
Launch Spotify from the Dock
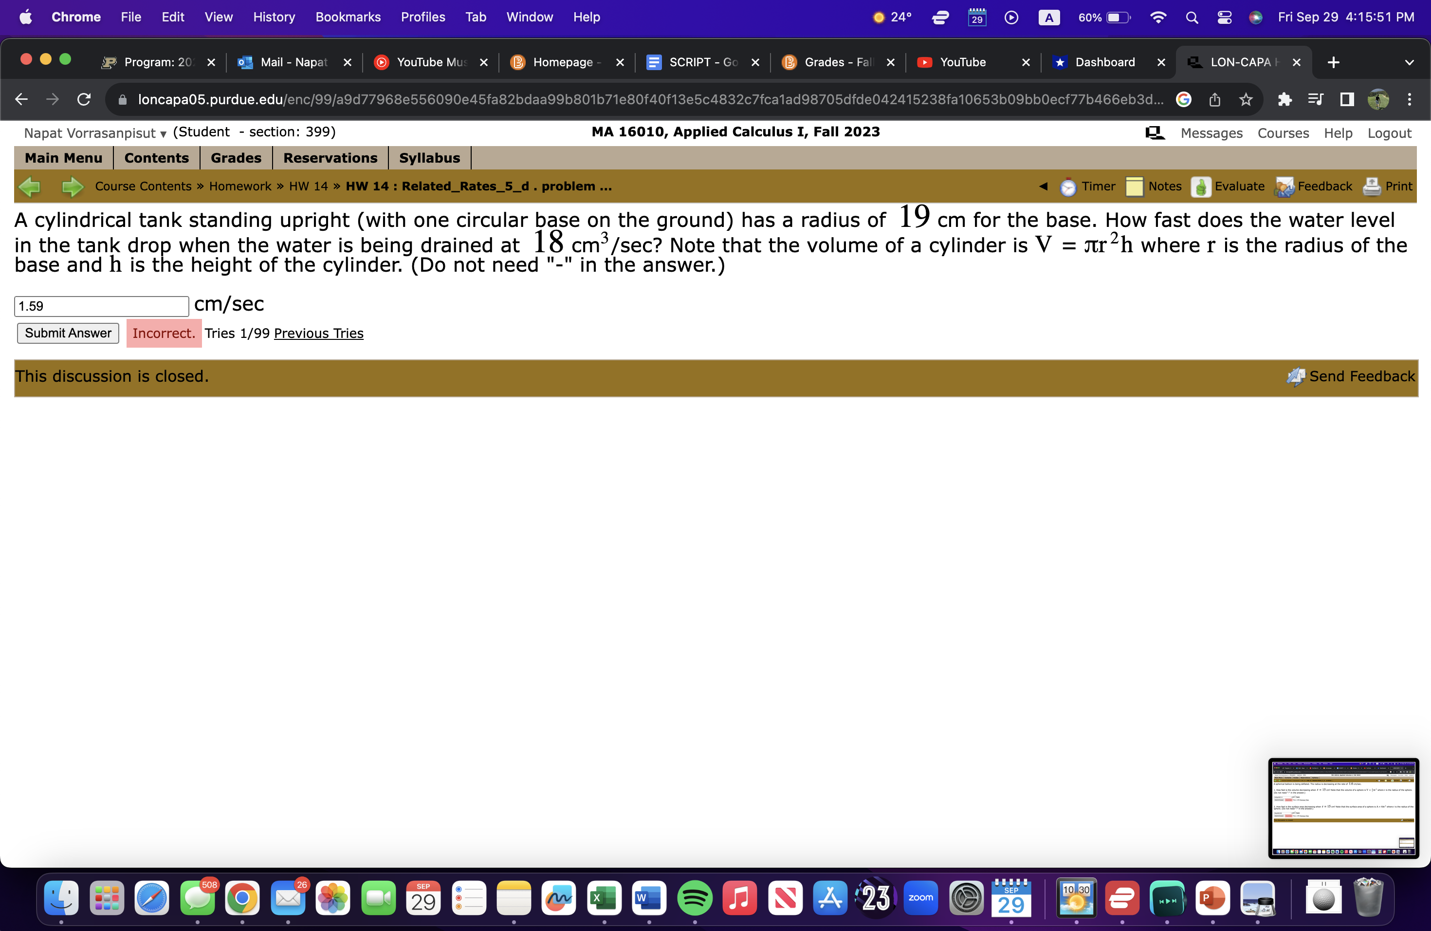(x=695, y=898)
